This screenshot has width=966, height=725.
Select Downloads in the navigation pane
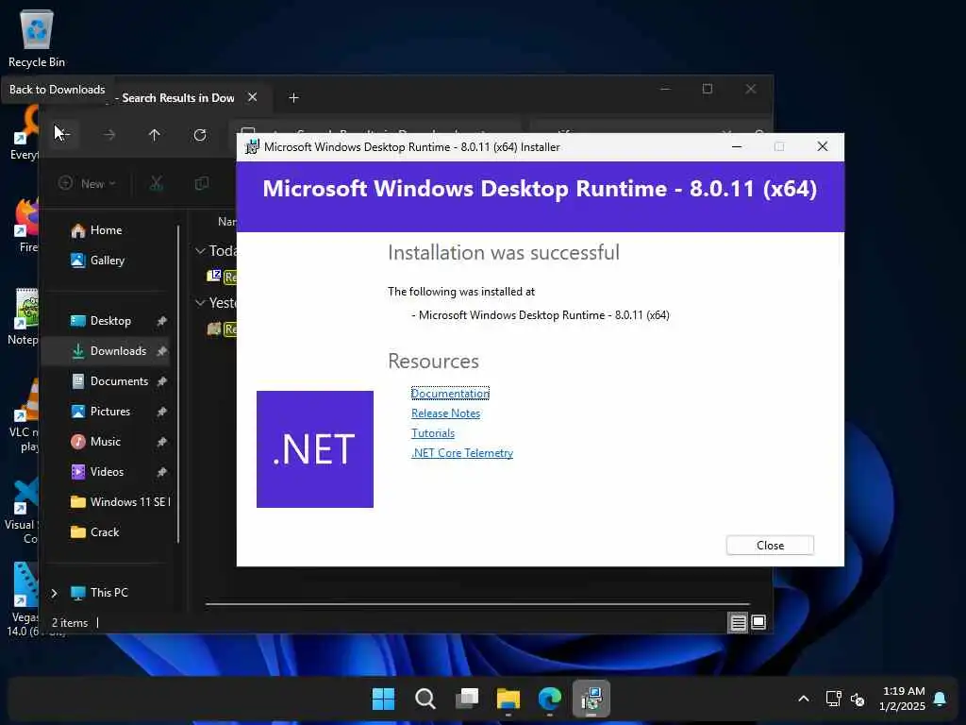pyautogui.click(x=118, y=351)
